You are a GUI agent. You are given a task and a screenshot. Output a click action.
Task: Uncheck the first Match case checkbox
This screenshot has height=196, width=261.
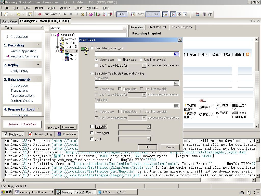tap(96, 59)
